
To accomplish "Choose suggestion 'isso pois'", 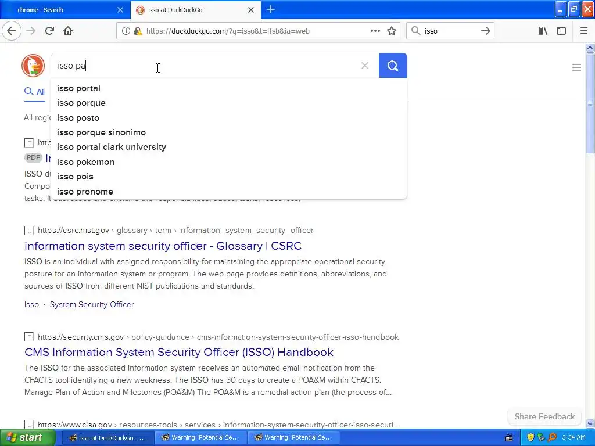I will pos(229,177).
